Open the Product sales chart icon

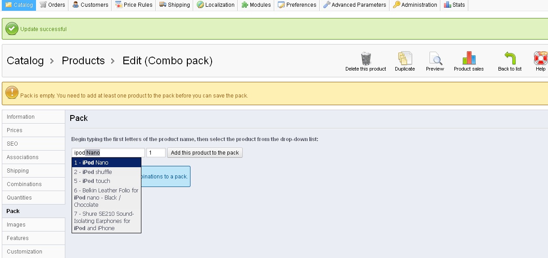point(469,58)
